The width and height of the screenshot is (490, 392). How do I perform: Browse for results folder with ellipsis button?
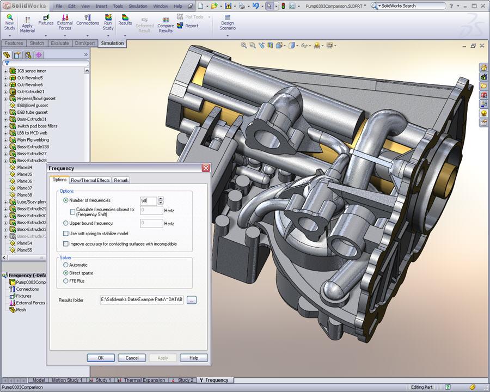click(x=192, y=300)
